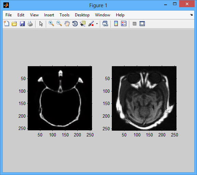This screenshot has width=197, height=175.
Task: Insert a colorbar with toolbar icon
Action: click(x=116, y=24)
